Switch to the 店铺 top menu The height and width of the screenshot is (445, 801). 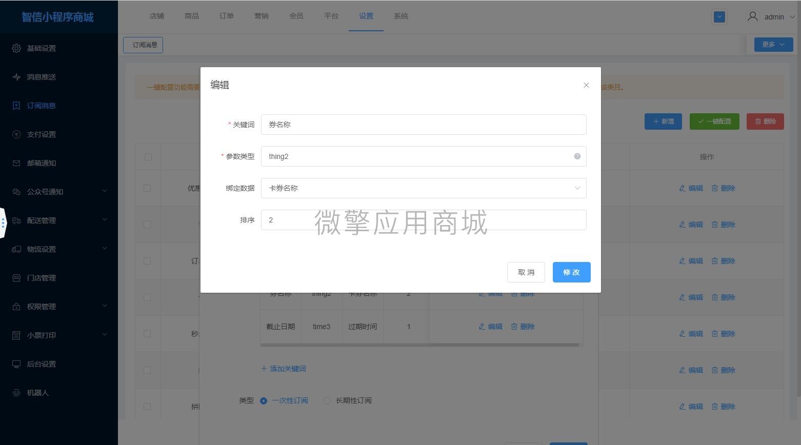(x=157, y=16)
